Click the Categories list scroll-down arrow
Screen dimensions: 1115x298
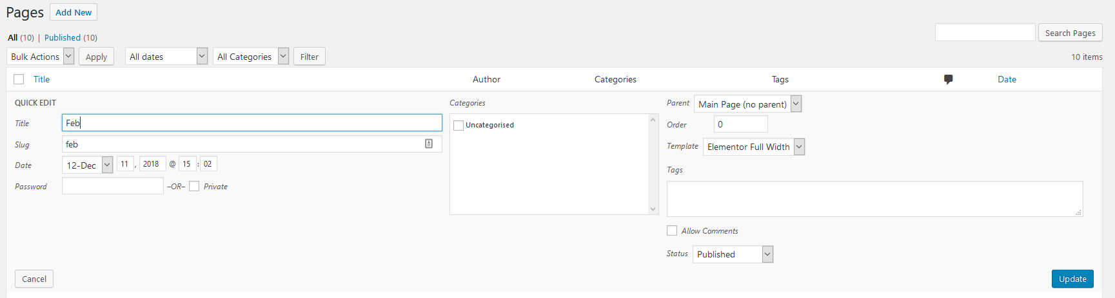(653, 209)
